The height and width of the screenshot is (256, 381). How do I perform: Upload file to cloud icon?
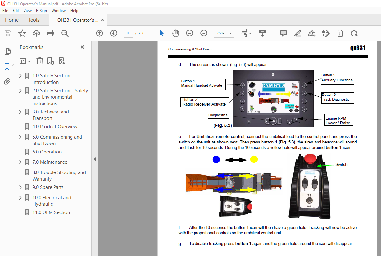(x=36, y=33)
